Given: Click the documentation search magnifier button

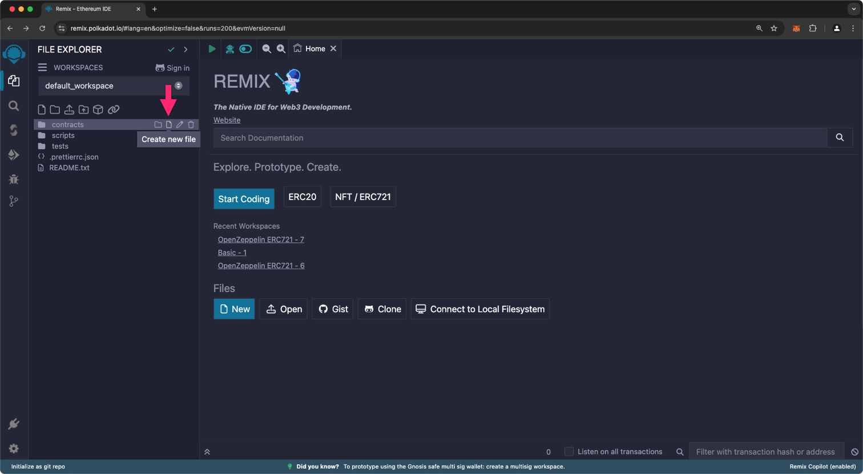Looking at the screenshot, I should [x=840, y=137].
